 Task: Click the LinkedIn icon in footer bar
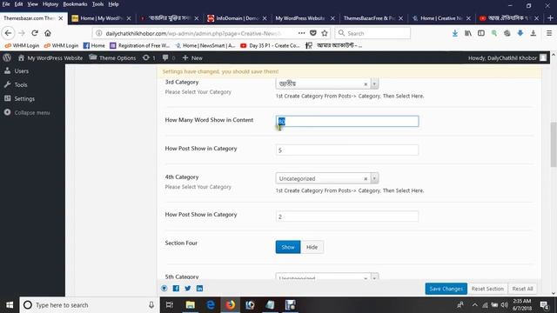click(199, 288)
